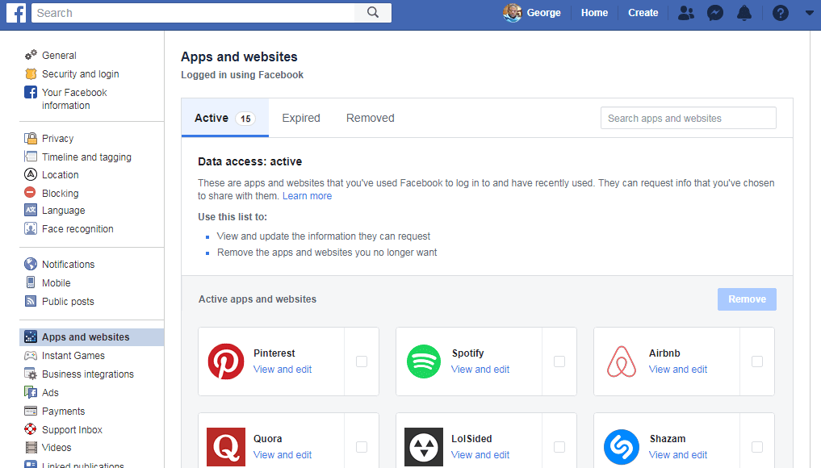
Task: Tick the Spotify checkbox
Action: coord(559,361)
